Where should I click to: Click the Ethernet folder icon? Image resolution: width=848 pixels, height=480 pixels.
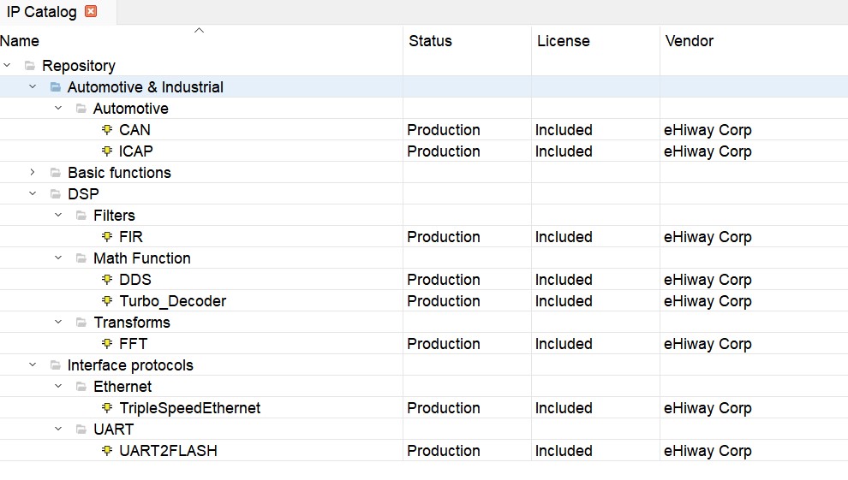point(81,387)
